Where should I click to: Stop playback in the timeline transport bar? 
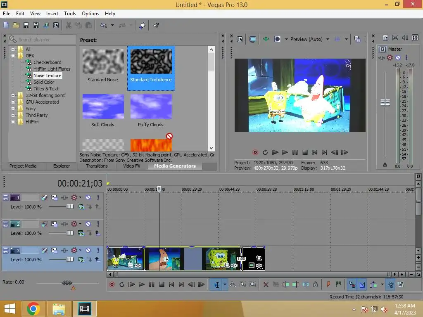[162, 284]
